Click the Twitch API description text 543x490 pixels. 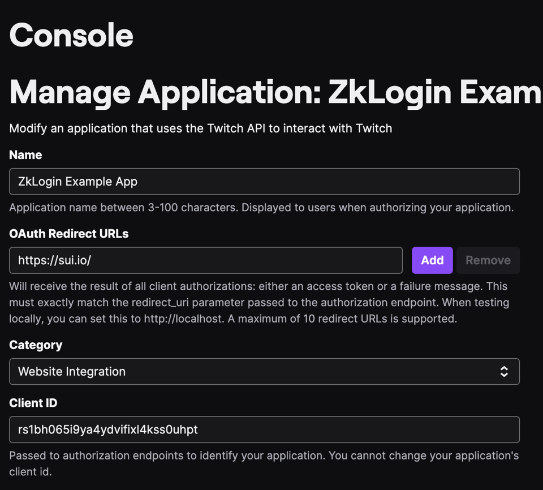click(201, 128)
